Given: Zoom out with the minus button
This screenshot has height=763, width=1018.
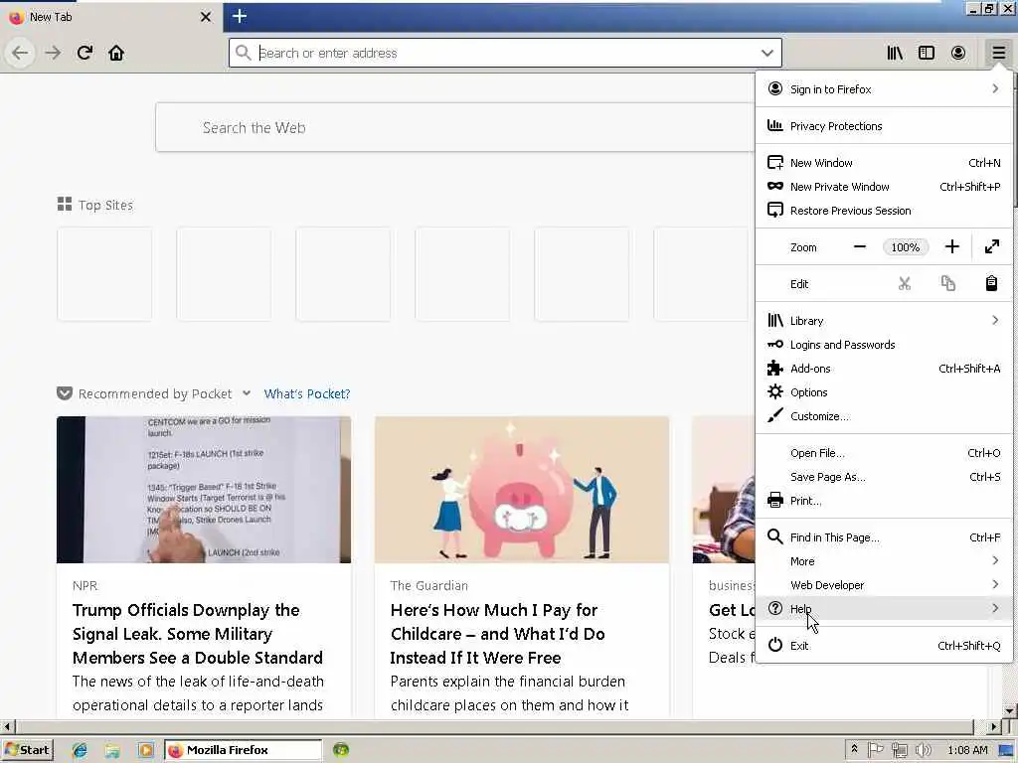Looking at the screenshot, I should 860,247.
